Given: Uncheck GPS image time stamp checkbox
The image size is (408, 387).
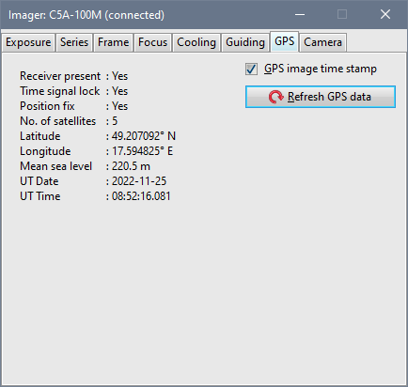Looking at the screenshot, I should (x=251, y=69).
